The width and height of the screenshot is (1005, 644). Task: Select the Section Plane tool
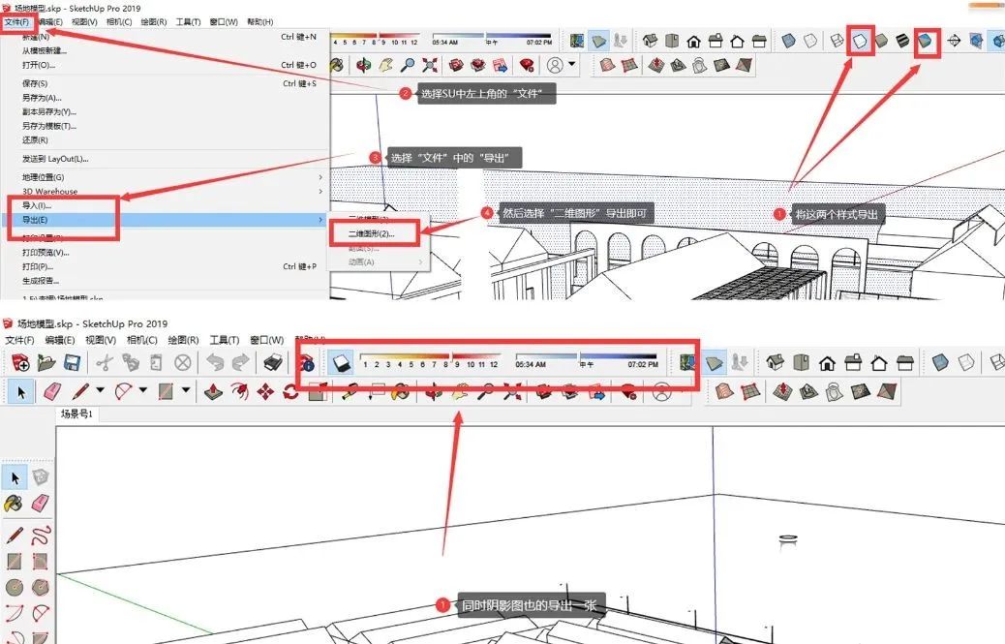coord(954,41)
